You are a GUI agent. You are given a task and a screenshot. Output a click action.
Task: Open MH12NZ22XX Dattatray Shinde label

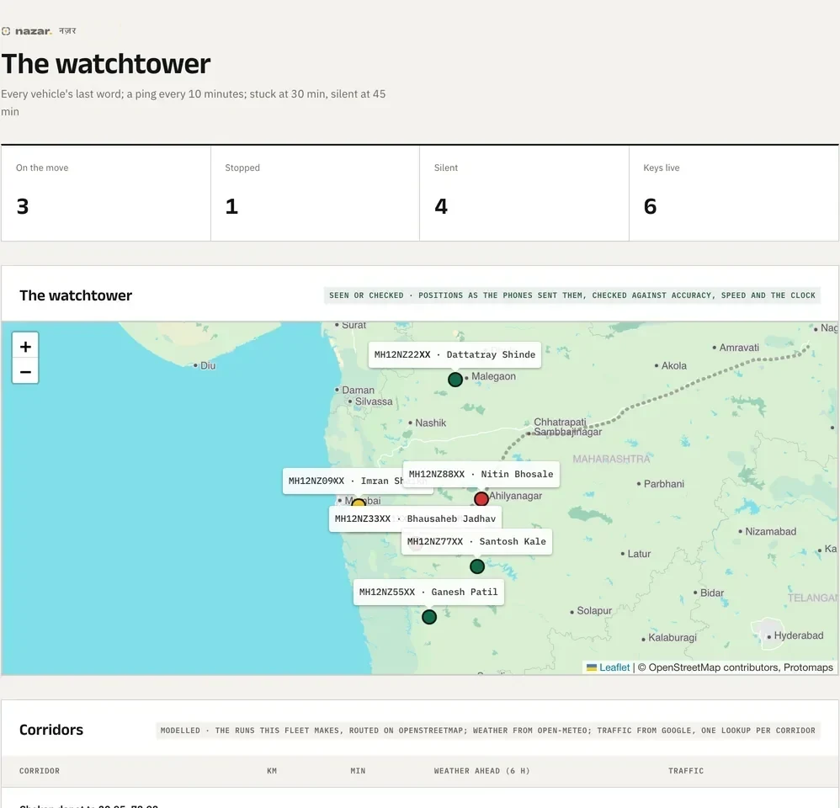coord(455,354)
